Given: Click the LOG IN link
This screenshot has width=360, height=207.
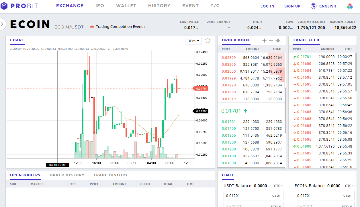Looking at the screenshot, I should tap(267, 6).
